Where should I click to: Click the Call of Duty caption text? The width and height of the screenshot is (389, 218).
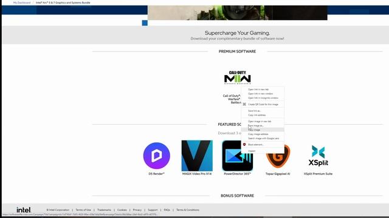point(232,99)
